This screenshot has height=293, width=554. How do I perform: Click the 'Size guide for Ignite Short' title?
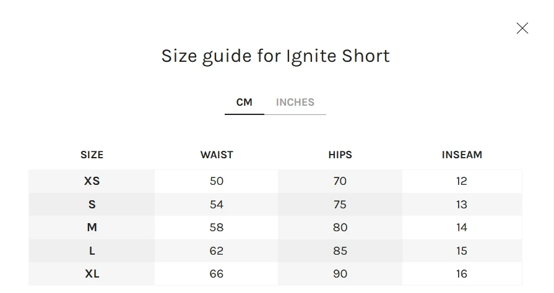coord(275,56)
